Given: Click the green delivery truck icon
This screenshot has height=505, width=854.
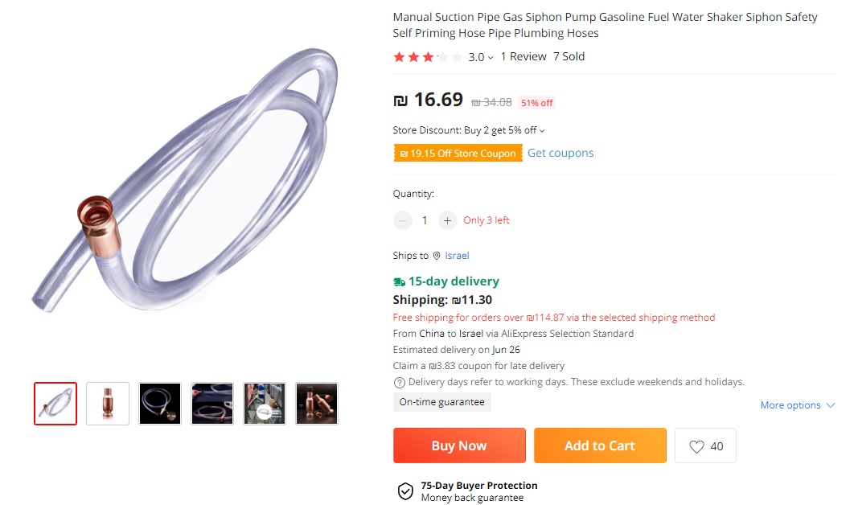Looking at the screenshot, I should click(x=399, y=281).
